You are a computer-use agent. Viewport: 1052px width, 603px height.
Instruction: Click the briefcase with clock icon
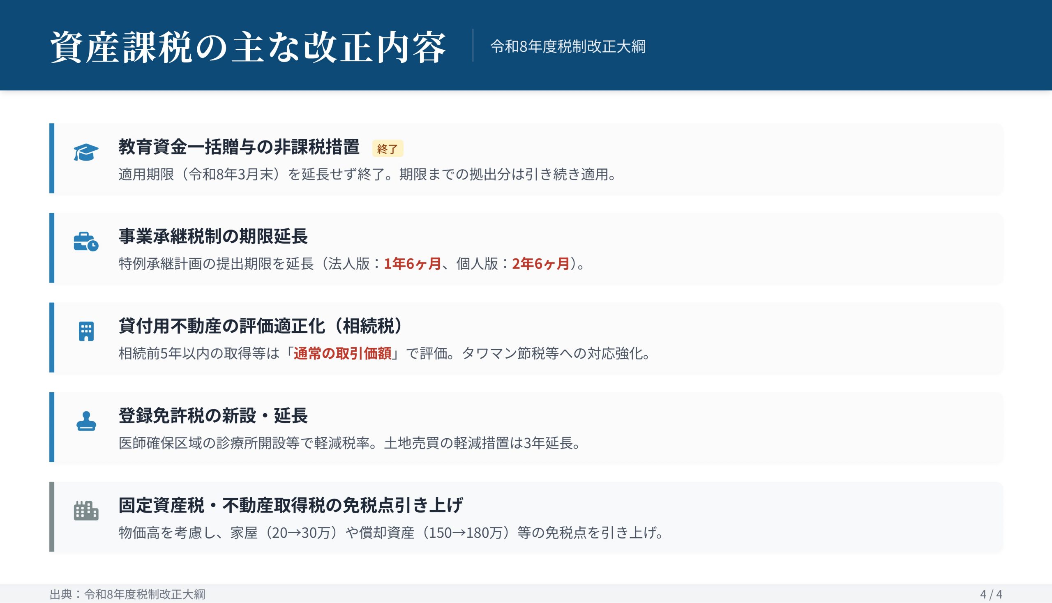click(x=86, y=242)
